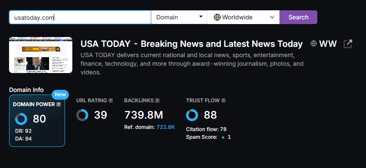Click the New badge on Domain Power
Screen dimensions: 366x168
(60, 95)
